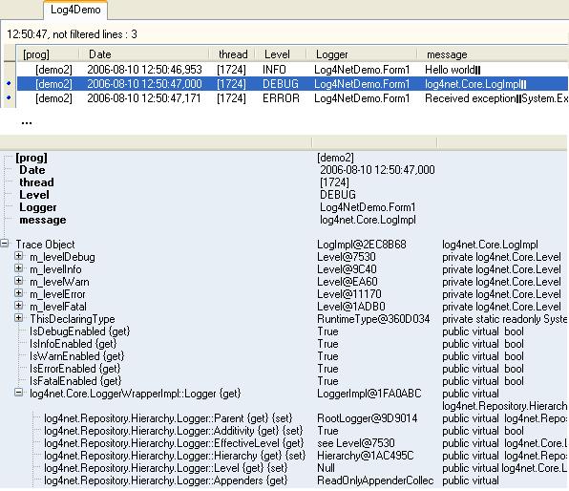Select the DEBUG log row at 12:50:47,000
Image resolution: width=569 pixels, height=491 pixels.
292,84
